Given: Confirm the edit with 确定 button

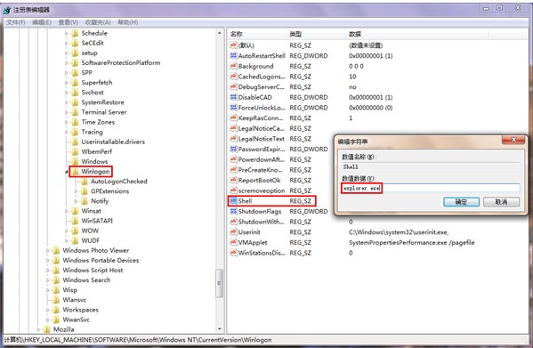Looking at the screenshot, I should [x=461, y=202].
